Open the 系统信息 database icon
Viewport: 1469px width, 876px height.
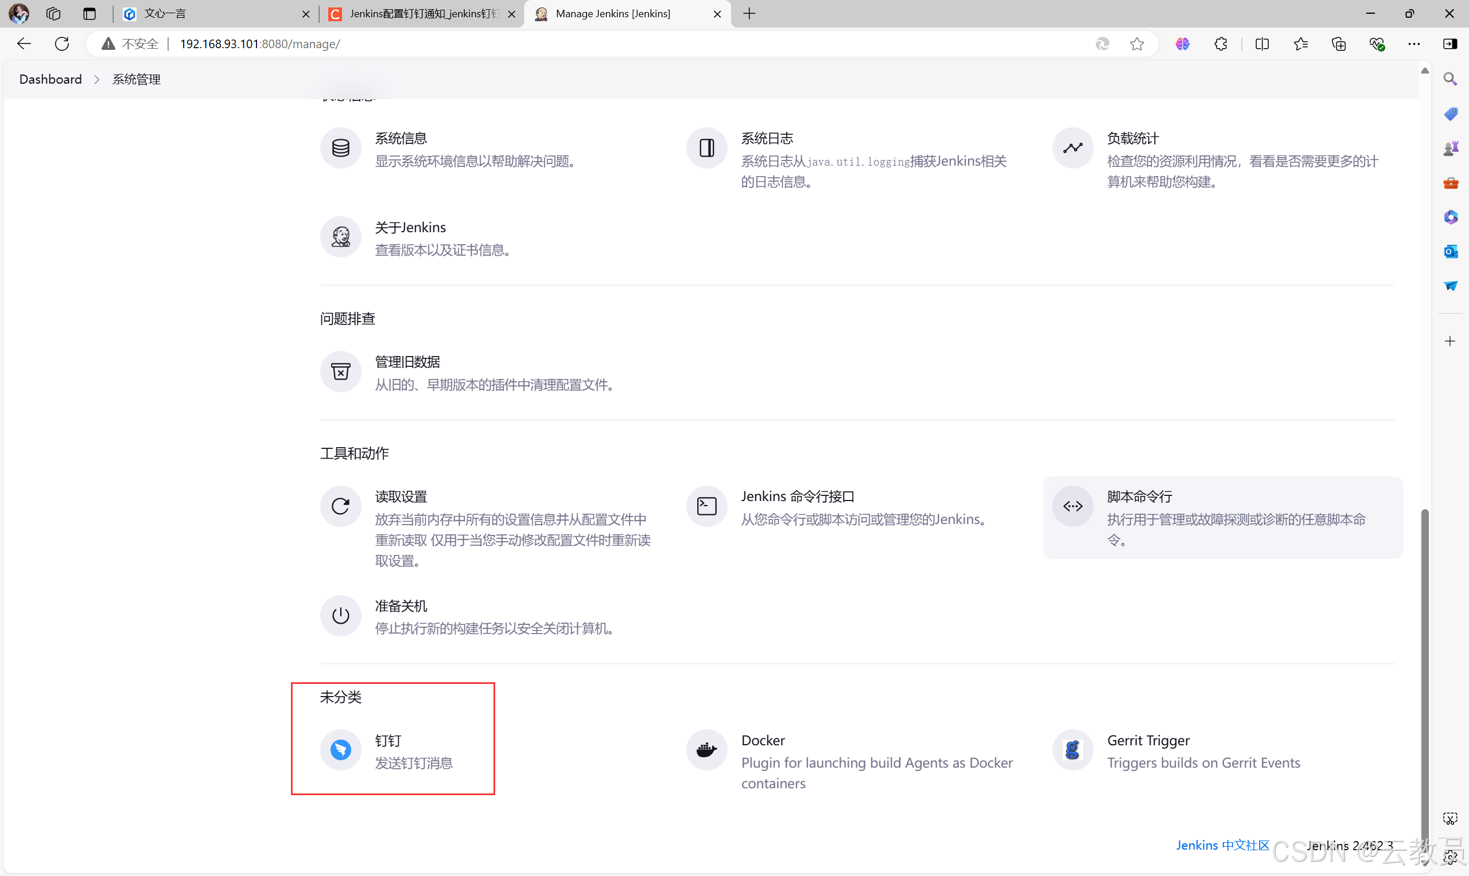click(x=341, y=147)
